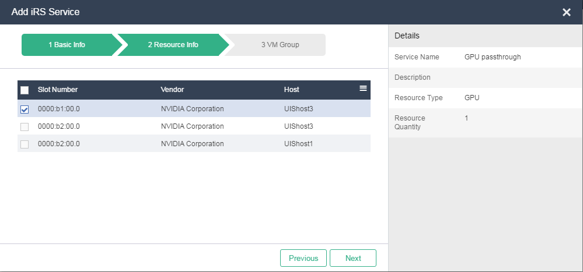The height and width of the screenshot is (272, 583).
Task: Click the Description label in Details
Action: click(x=413, y=77)
